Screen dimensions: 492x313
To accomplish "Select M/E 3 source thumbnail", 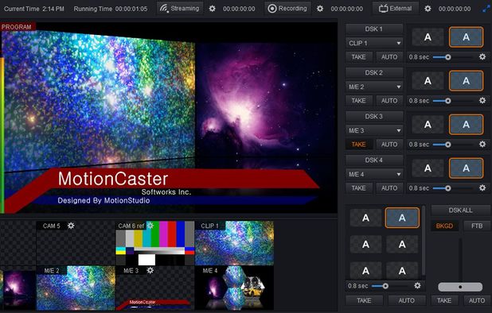I will click(155, 288).
